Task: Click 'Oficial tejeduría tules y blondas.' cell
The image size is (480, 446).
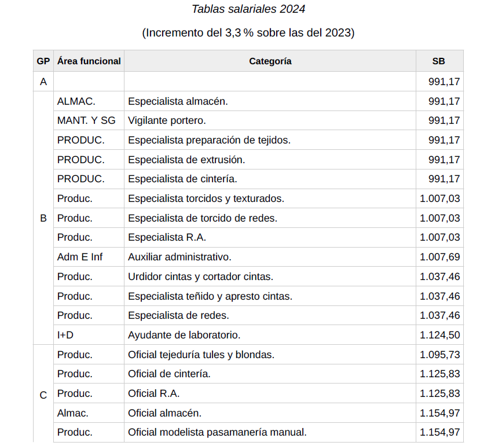Action: pos(201,355)
